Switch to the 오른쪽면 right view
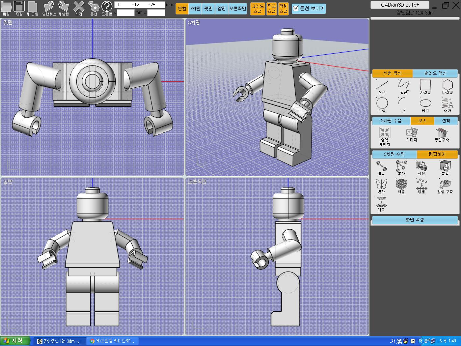 237,9
